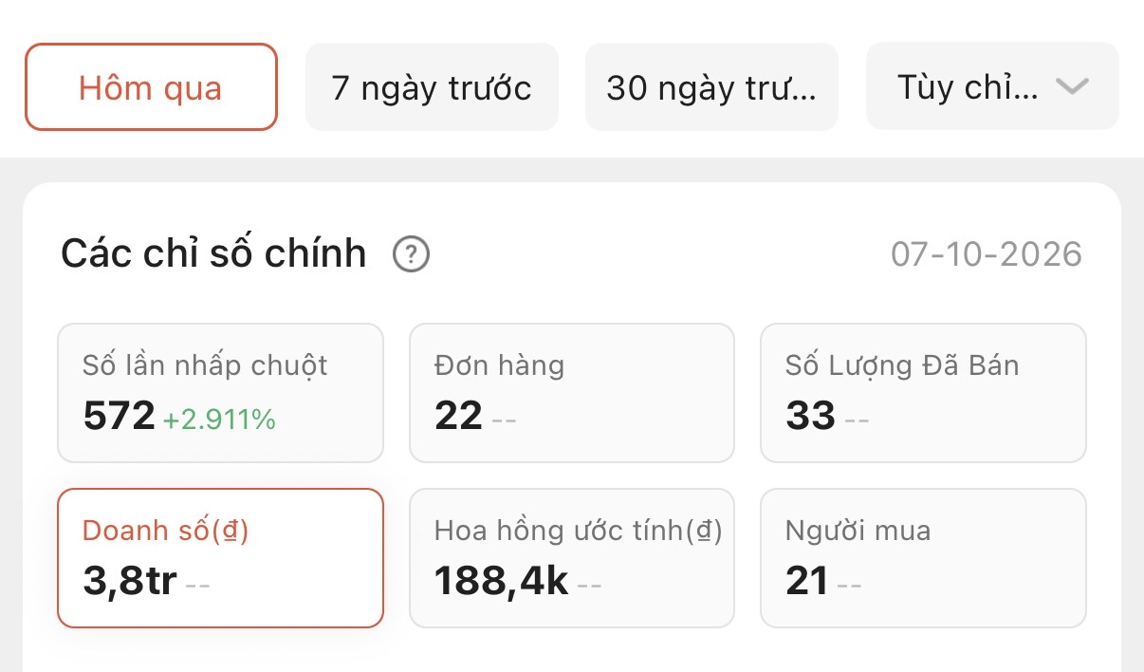This screenshot has width=1144, height=672.
Task: Click the 07-10-2026 date text
Action: 987,254
